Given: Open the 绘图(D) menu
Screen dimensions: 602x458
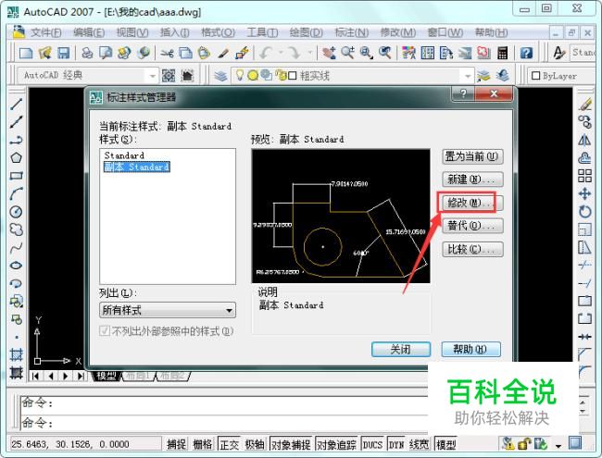Looking at the screenshot, I should pyautogui.click(x=306, y=32).
